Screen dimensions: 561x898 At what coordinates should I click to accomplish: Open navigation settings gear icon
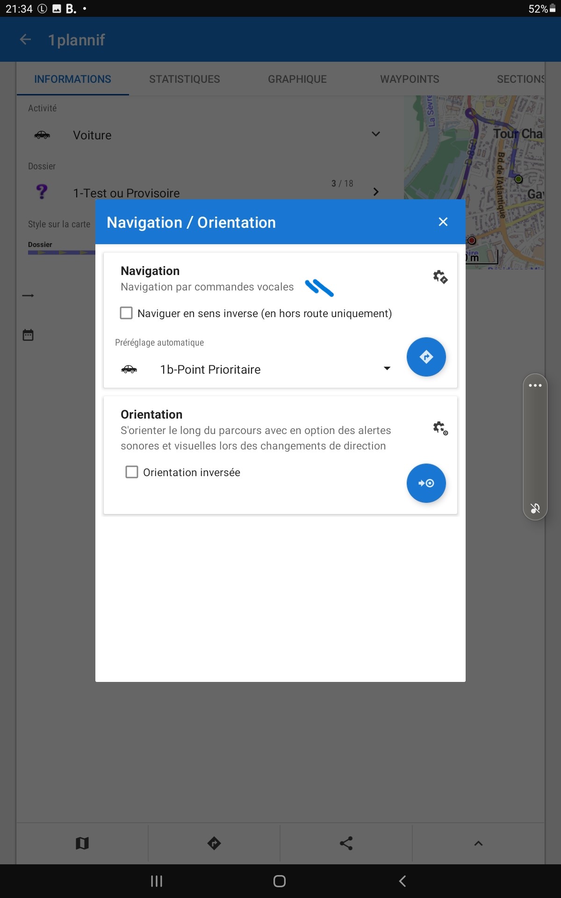pos(440,277)
